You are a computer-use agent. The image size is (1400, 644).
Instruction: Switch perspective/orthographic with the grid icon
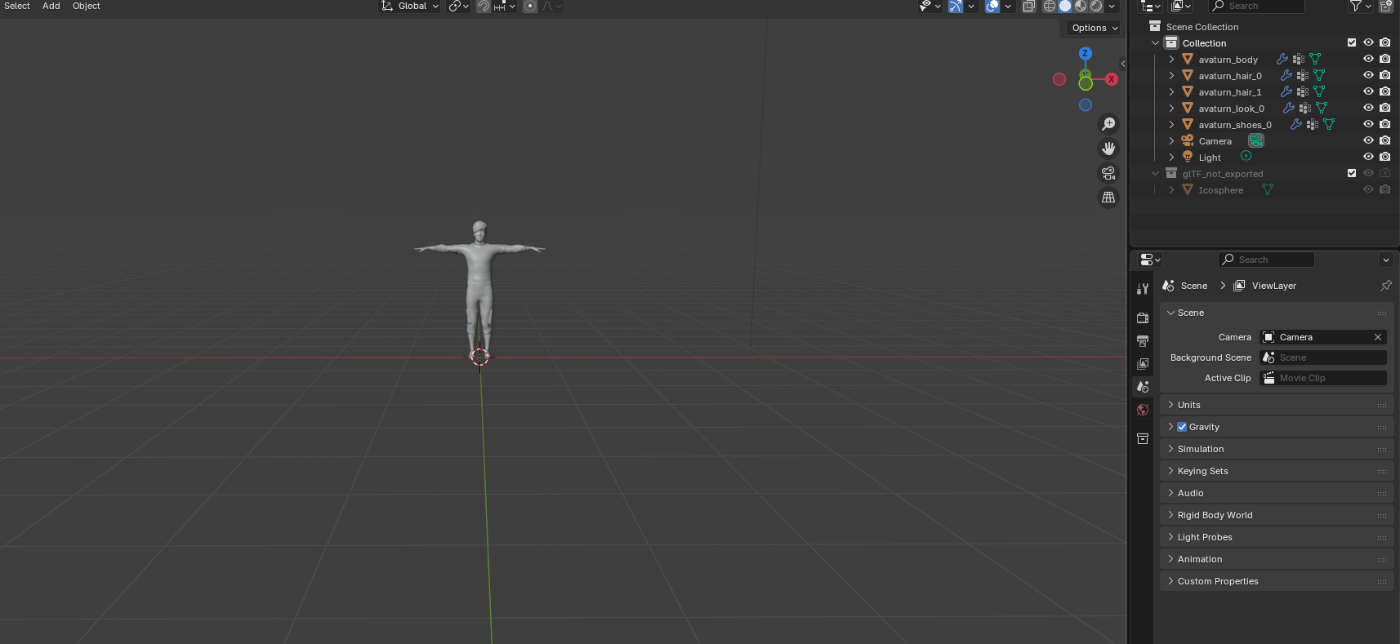(x=1108, y=198)
